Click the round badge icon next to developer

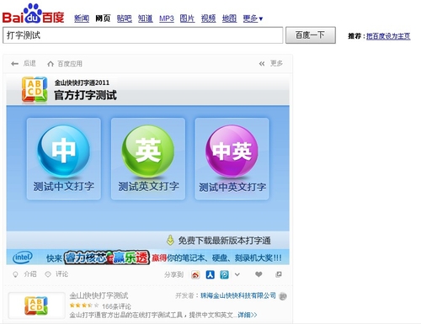click(283, 296)
